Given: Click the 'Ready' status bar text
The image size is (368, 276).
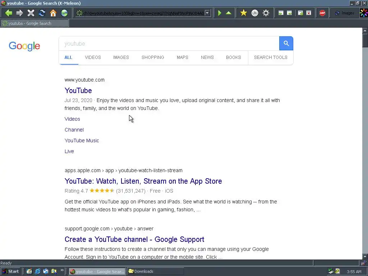Looking at the screenshot, I should pyautogui.click(x=6, y=263).
